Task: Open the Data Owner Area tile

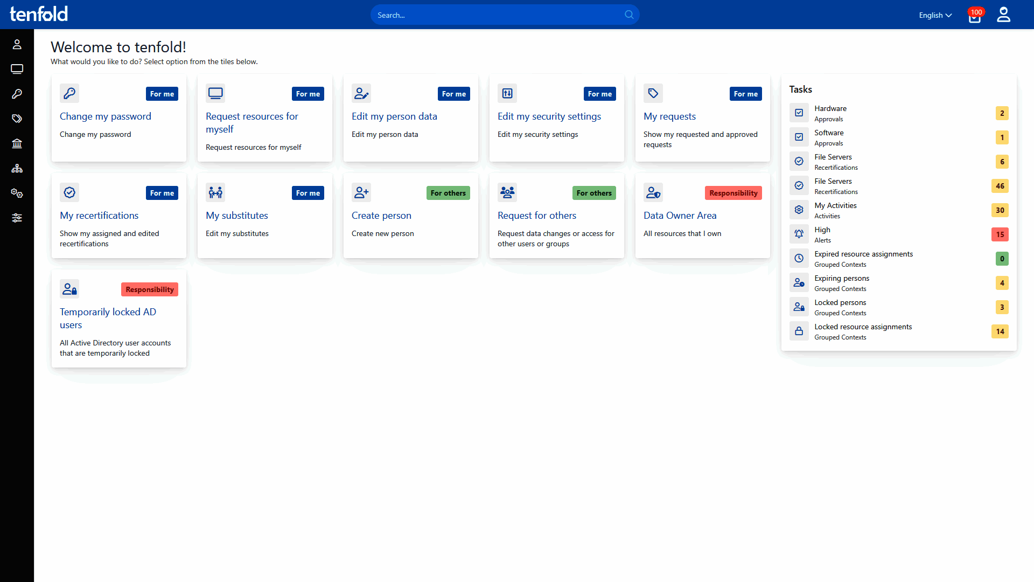Action: (680, 216)
